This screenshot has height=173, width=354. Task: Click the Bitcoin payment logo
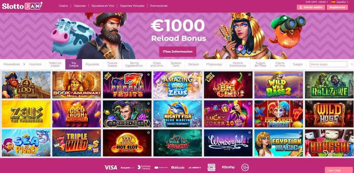click(178, 167)
